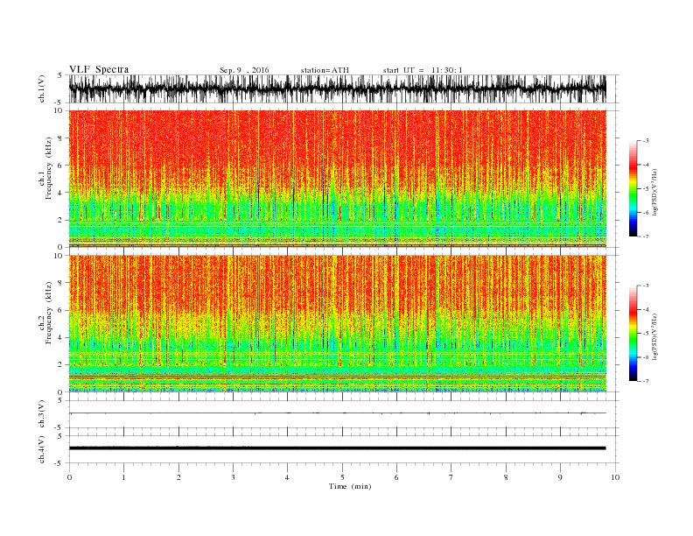Click the "0" tick on the time axis
693x536 pixels.
point(69,477)
